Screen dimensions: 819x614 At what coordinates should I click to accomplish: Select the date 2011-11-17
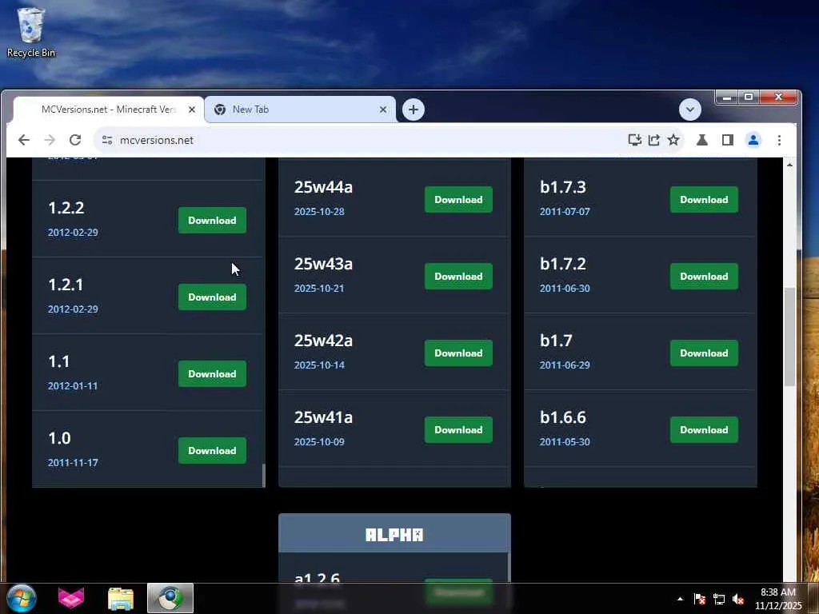coord(73,463)
